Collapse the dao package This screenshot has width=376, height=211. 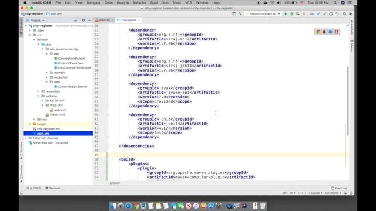click(x=47, y=54)
